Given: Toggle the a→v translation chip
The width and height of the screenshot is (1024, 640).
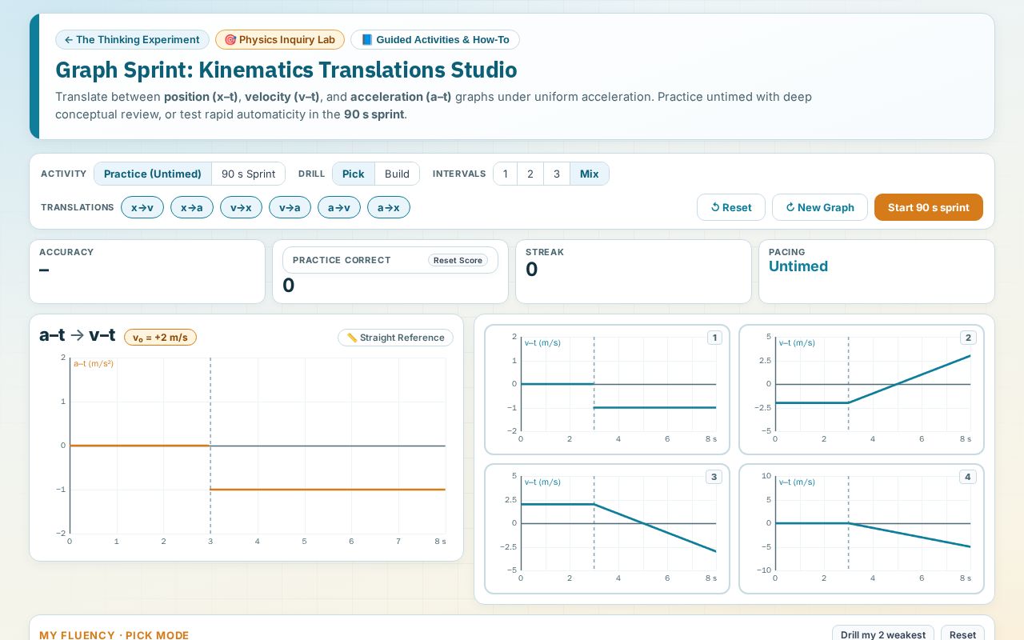Looking at the screenshot, I should [339, 207].
